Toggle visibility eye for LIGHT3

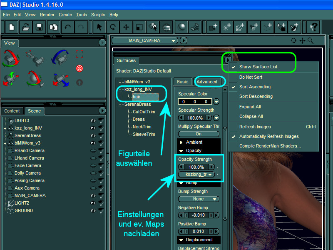coord(93,120)
